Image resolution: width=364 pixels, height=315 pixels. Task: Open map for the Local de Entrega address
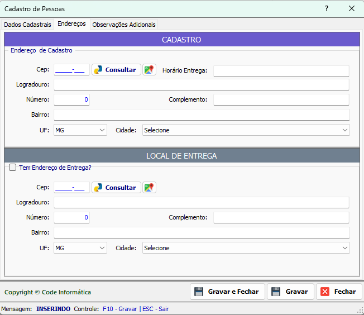point(149,188)
